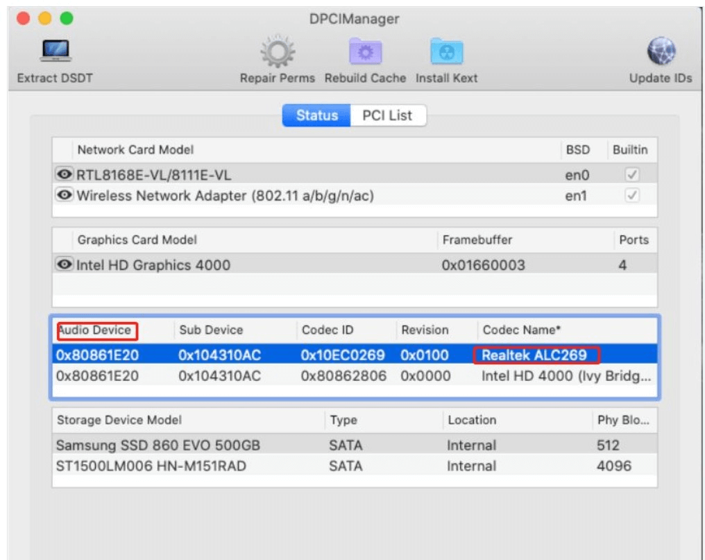The image size is (705, 560).
Task: Click the Network Card Model column header
Action: click(x=135, y=150)
